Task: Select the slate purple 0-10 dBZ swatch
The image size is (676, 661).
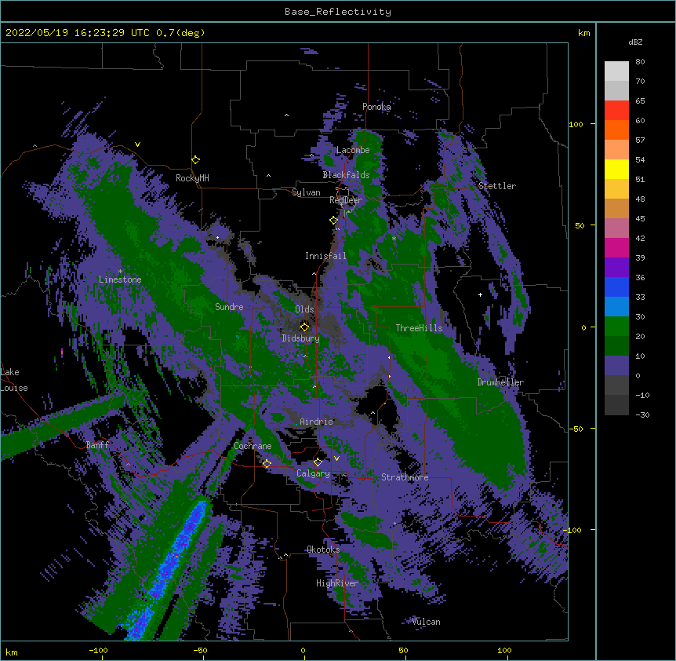Action: 616,366
